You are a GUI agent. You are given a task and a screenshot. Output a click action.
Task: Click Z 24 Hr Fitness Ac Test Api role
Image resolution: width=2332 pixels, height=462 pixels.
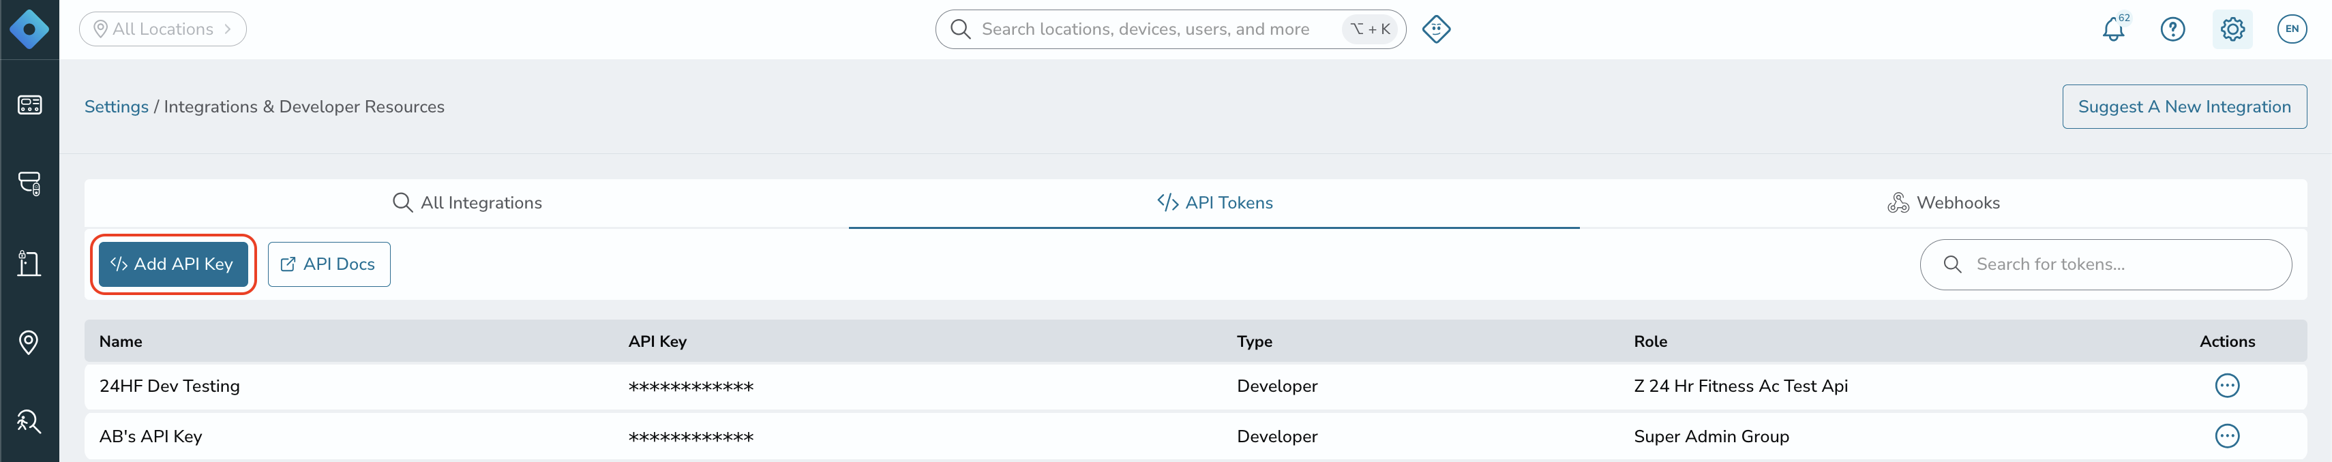click(1740, 386)
